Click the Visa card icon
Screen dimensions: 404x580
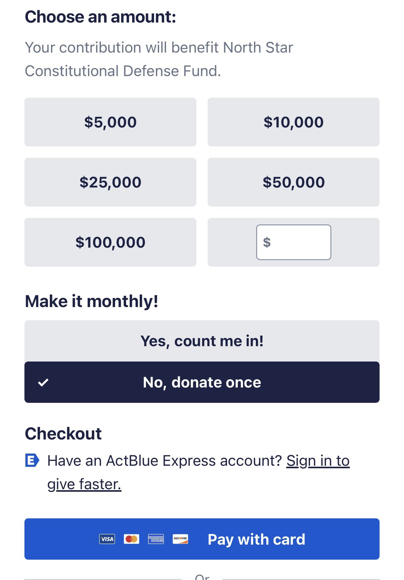point(107,539)
